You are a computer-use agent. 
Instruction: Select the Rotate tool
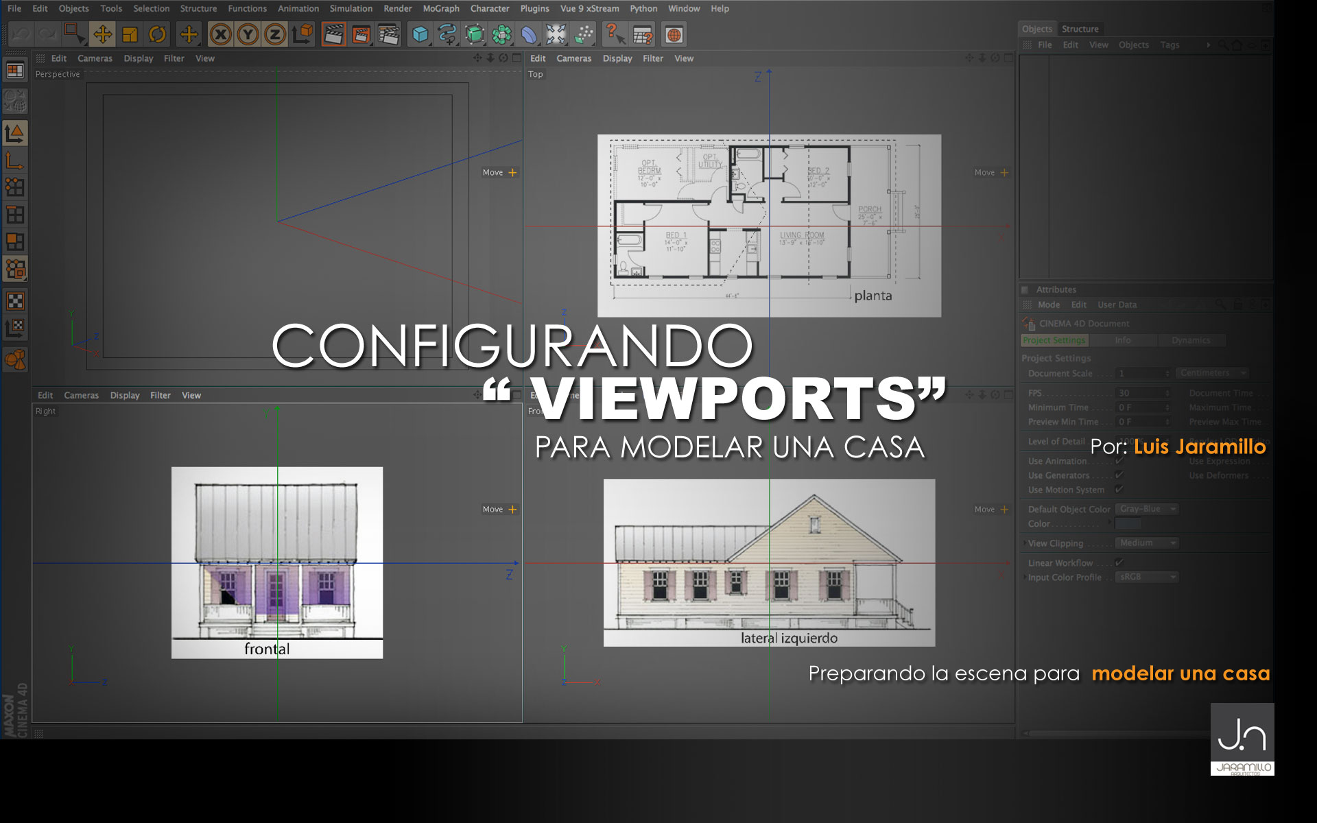pyautogui.click(x=158, y=34)
